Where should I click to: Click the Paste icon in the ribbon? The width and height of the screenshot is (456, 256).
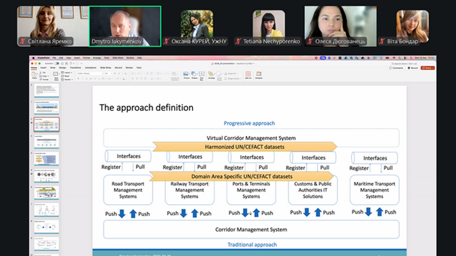pos(34,74)
